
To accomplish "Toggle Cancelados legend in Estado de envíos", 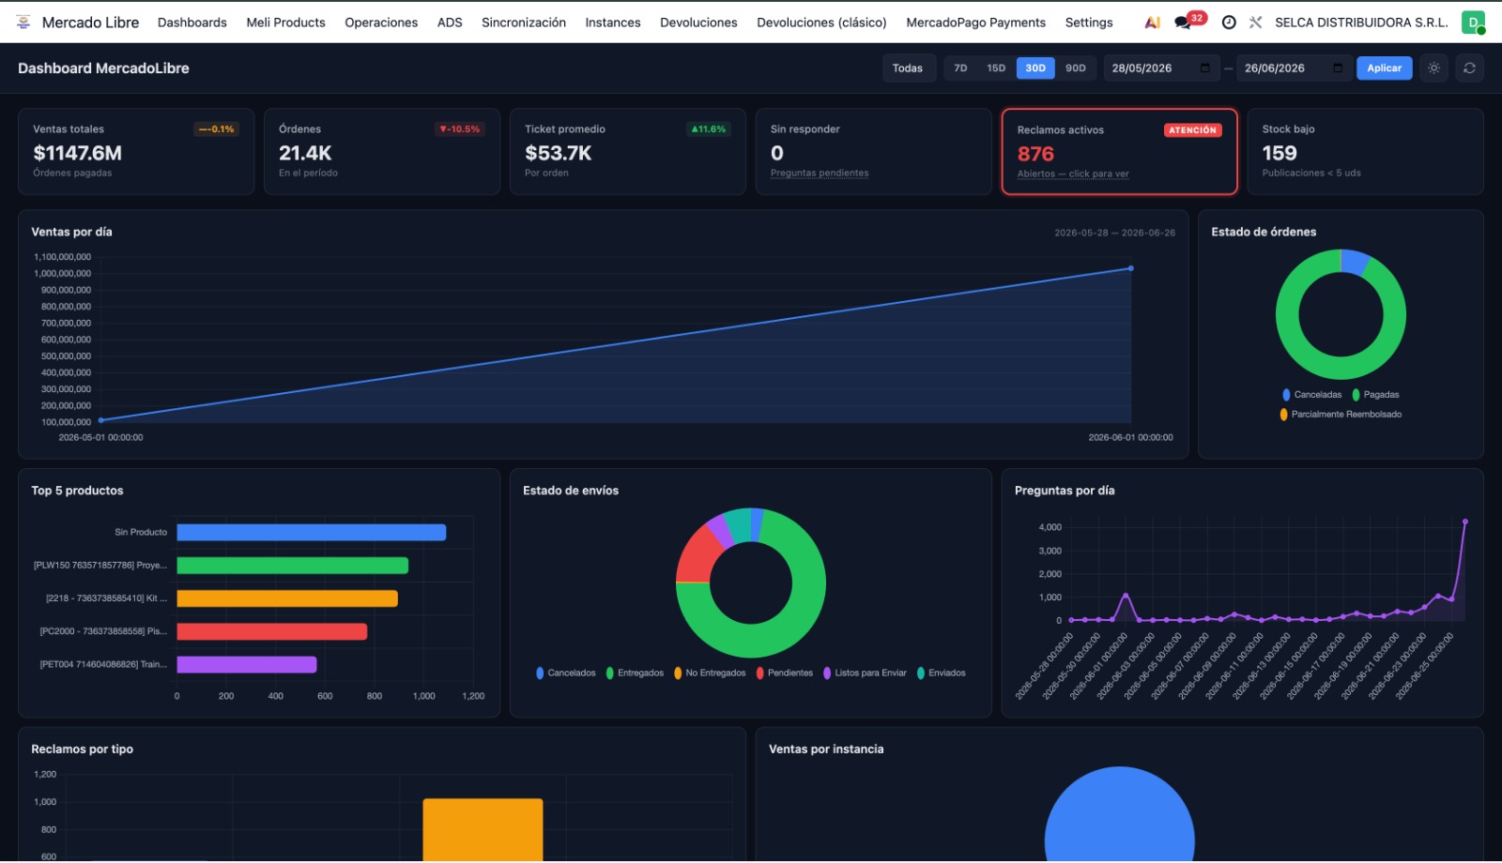I will point(565,673).
